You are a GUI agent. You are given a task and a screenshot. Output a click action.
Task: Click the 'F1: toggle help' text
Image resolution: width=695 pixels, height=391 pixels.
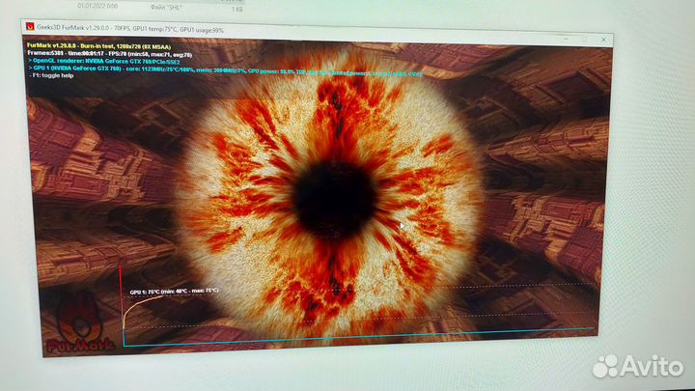[52, 75]
